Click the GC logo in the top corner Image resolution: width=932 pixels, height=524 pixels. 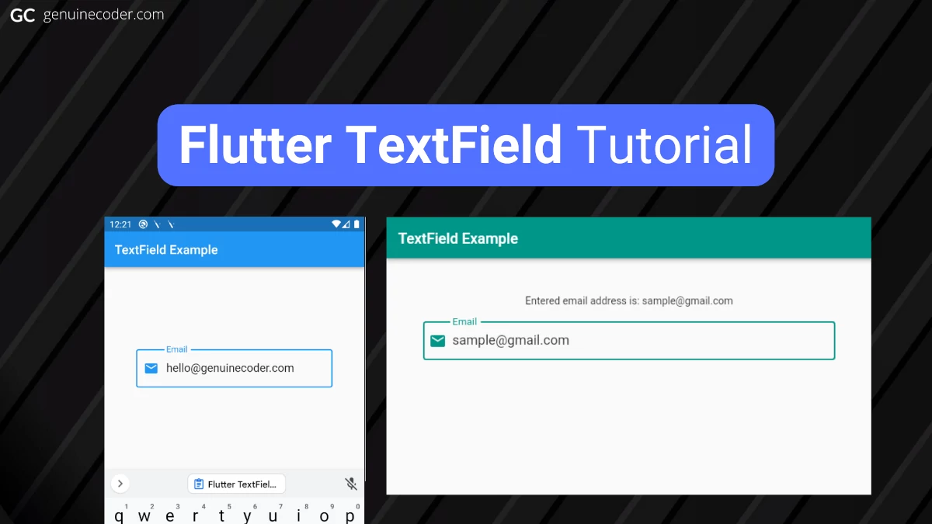[x=22, y=14]
